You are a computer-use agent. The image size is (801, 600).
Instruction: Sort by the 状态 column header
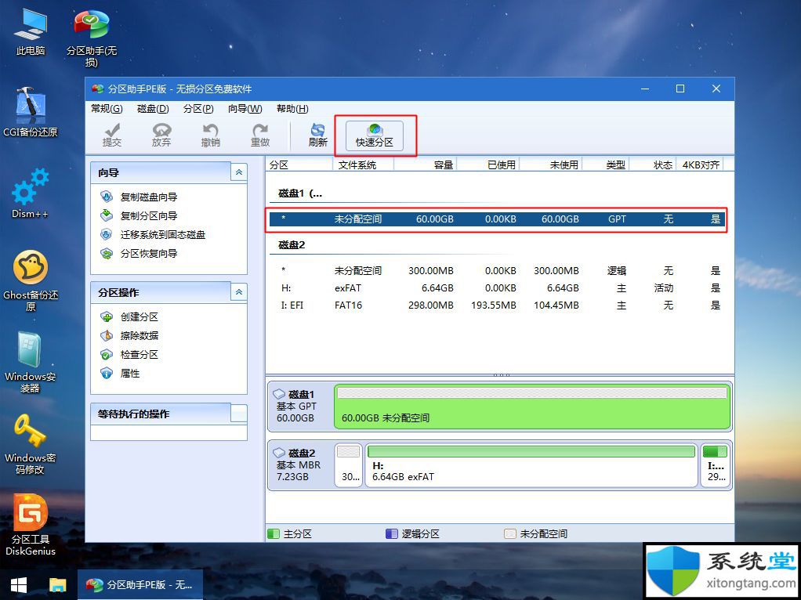coord(652,164)
